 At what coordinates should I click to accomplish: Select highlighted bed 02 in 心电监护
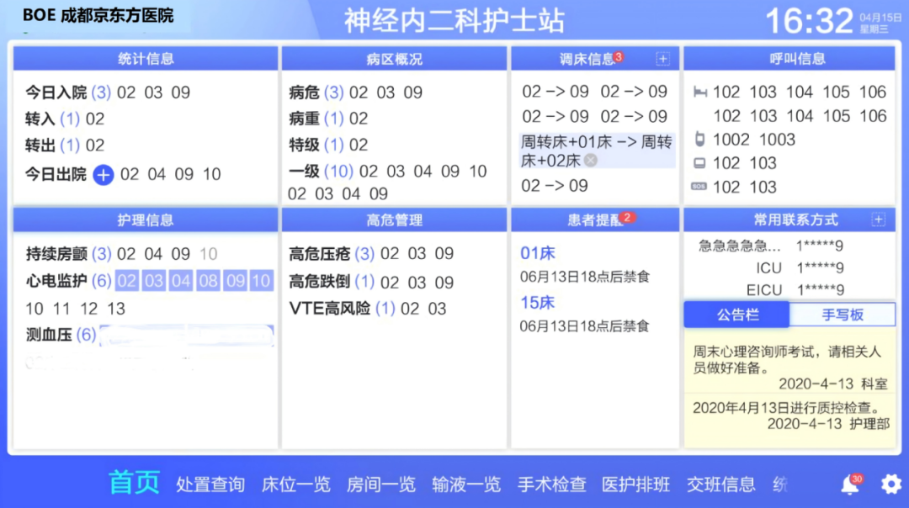point(126,281)
